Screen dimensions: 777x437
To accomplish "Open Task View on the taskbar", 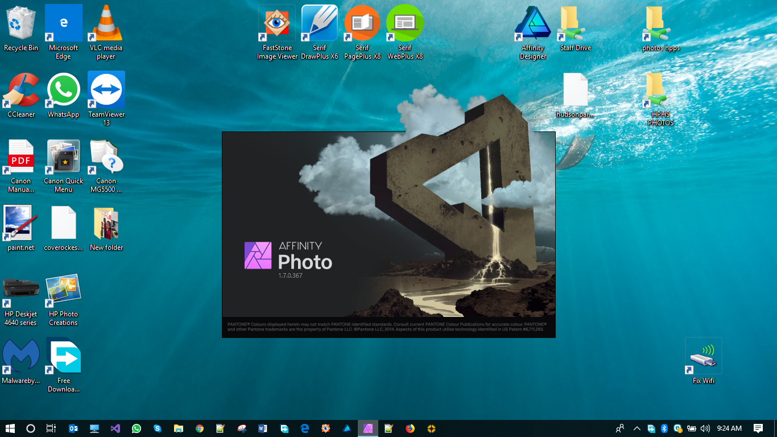I will pos(51,428).
